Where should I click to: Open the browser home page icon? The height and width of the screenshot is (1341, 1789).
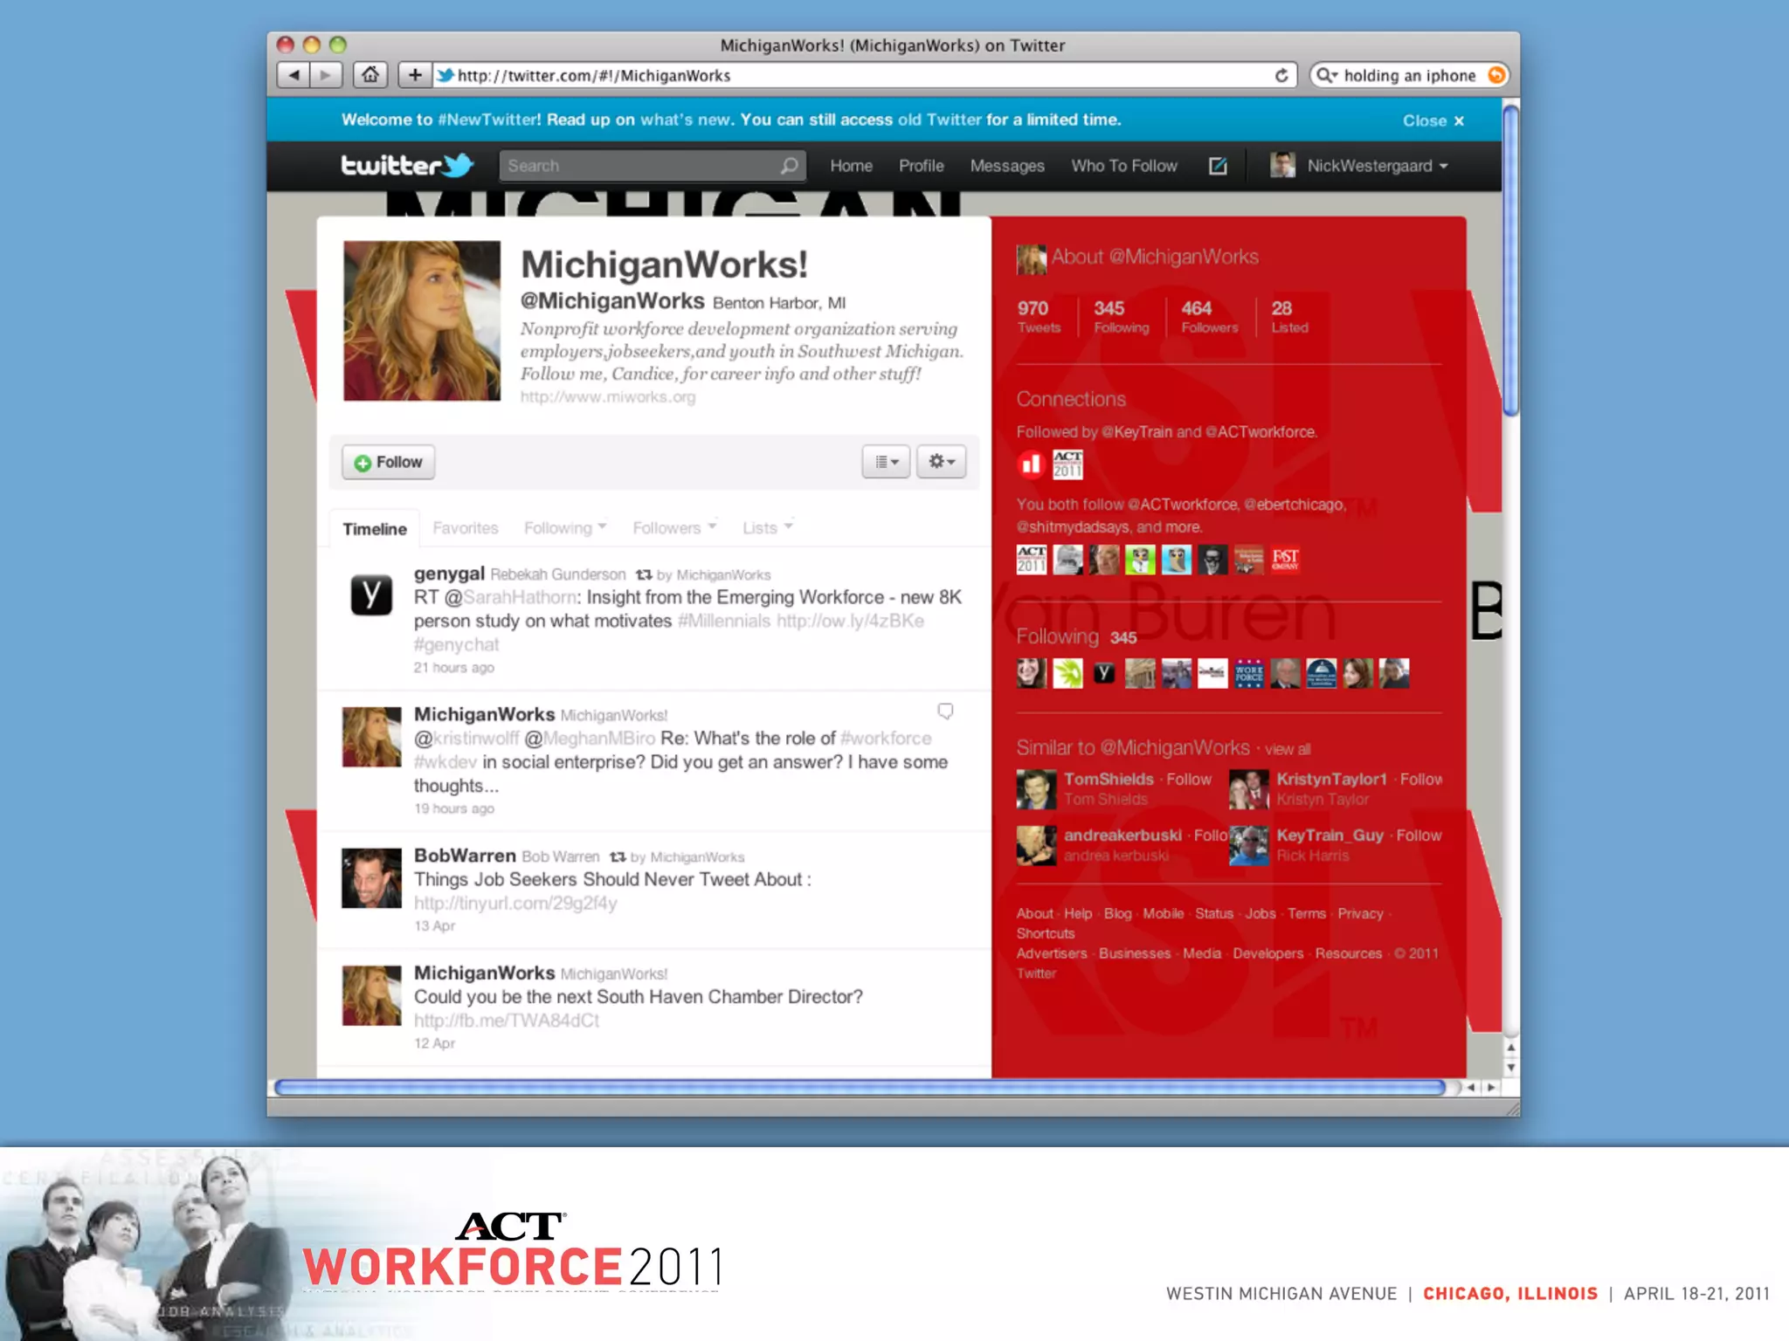click(370, 75)
